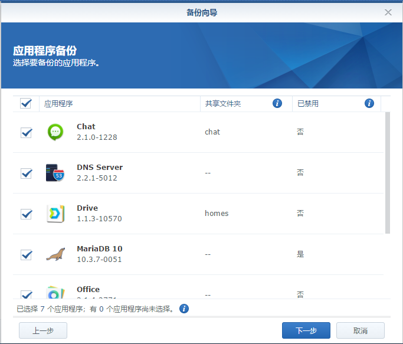This screenshot has width=403, height=344.
Task: Select the Drive name text
Action: coord(87,208)
